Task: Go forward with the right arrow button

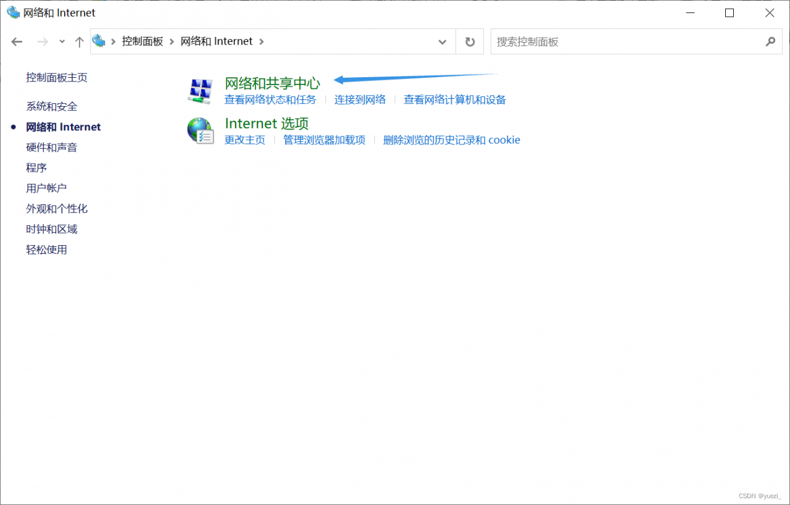Action: click(43, 42)
